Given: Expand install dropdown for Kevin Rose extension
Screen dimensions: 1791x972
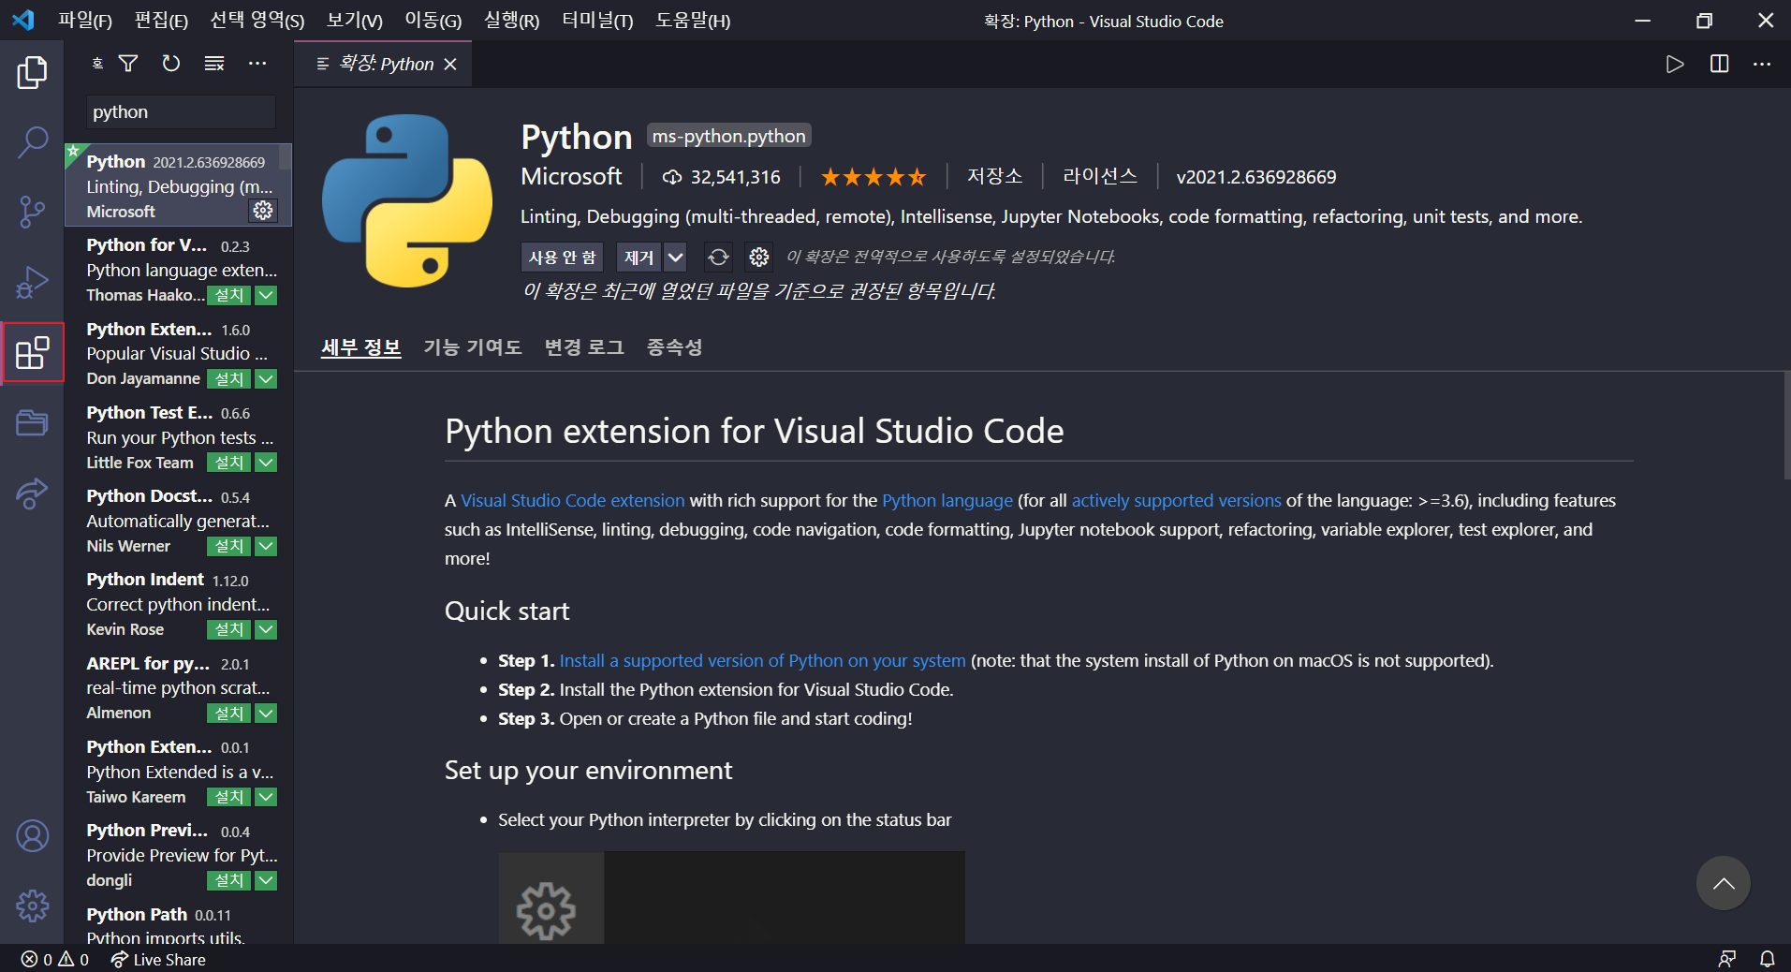Looking at the screenshot, I should click(x=266, y=629).
